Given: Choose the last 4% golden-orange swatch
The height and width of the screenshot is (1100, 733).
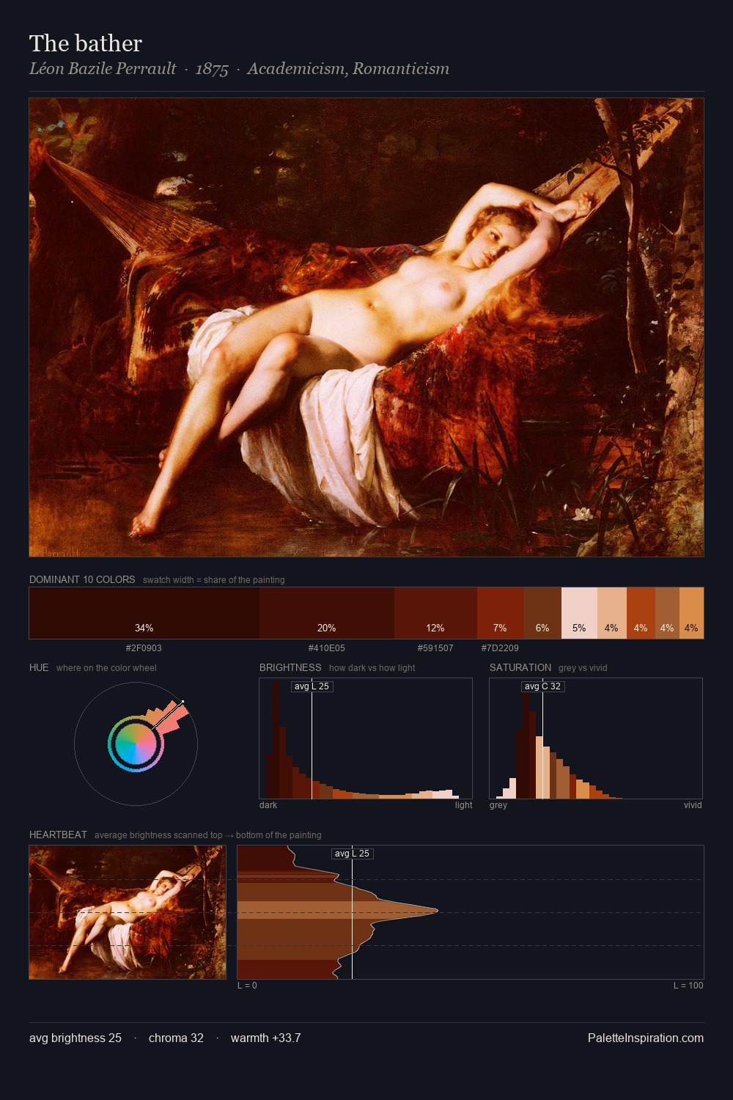Looking at the screenshot, I should [x=691, y=613].
